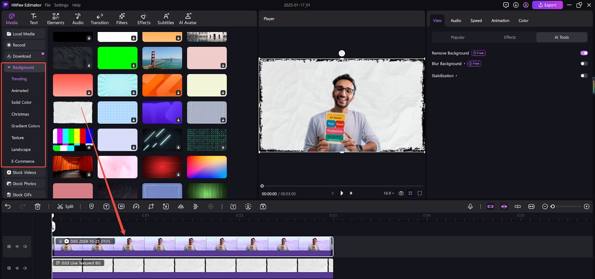Collapse the Background category
This screenshot has width=595, height=279.
tap(9, 67)
